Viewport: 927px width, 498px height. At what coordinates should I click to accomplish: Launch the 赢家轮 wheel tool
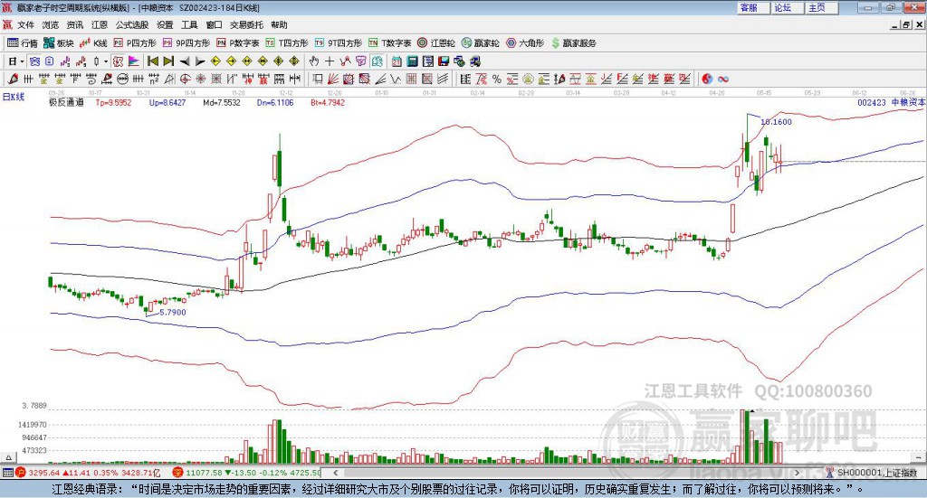pos(480,43)
